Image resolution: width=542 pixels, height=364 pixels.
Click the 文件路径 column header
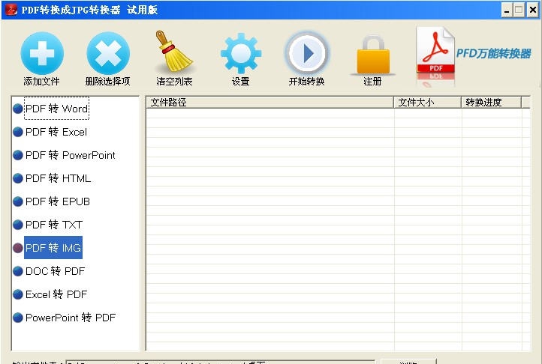tap(270, 103)
